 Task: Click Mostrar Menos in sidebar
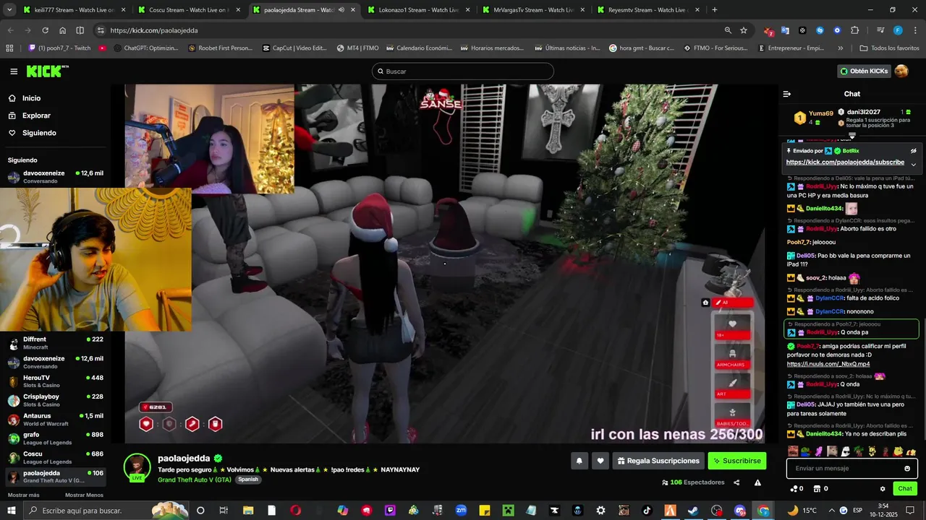coord(84,495)
